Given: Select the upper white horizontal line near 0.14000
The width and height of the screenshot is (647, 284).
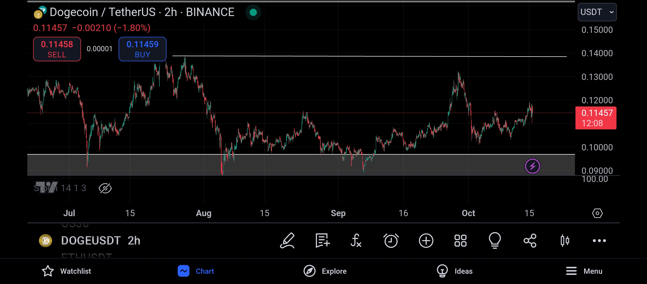Looking at the screenshot, I should click(369, 56).
